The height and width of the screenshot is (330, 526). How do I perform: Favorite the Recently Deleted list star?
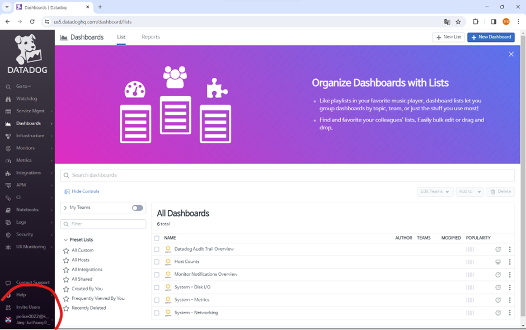tap(66, 308)
